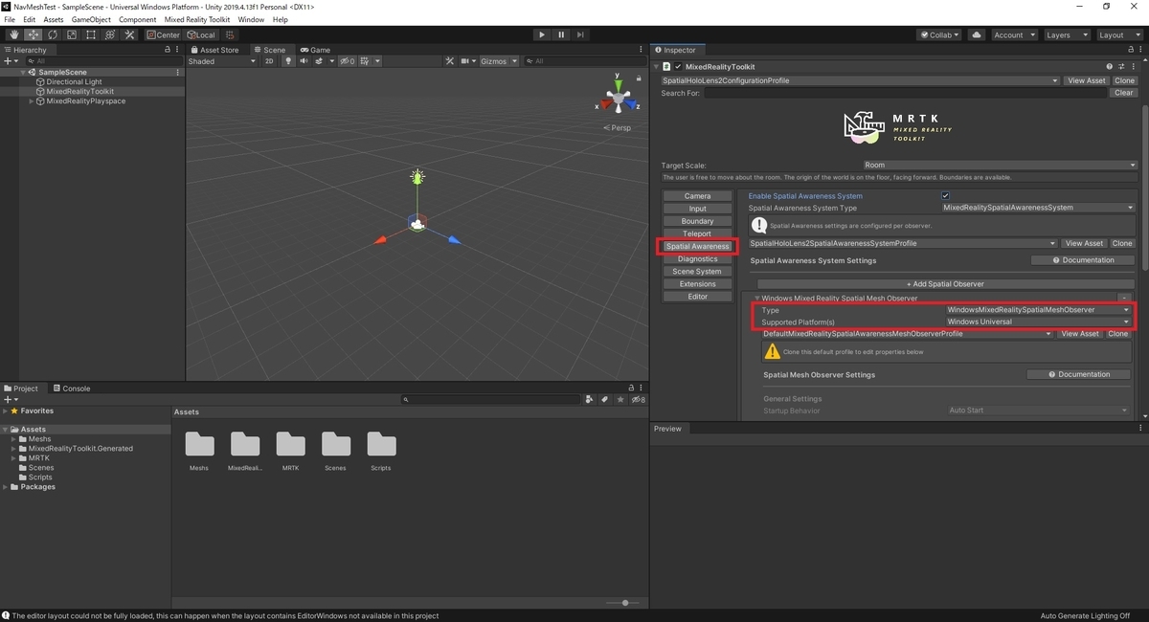Open the Layers dropdown
The height and width of the screenshot is (622, 1149).
pos(1066,34)
